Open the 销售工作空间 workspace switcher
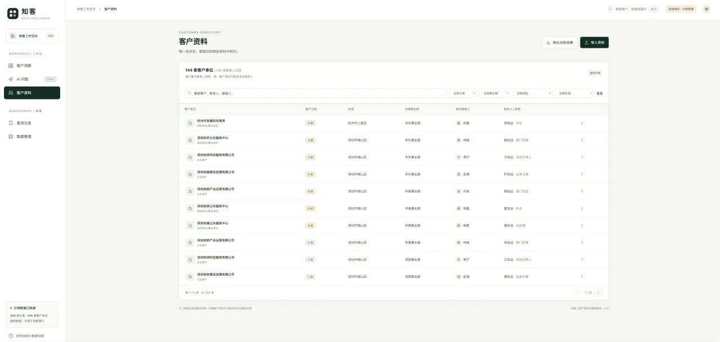720x342 pixels. pyautogui.click(x=32, y=36)
